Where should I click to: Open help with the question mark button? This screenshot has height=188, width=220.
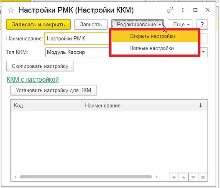202,24
